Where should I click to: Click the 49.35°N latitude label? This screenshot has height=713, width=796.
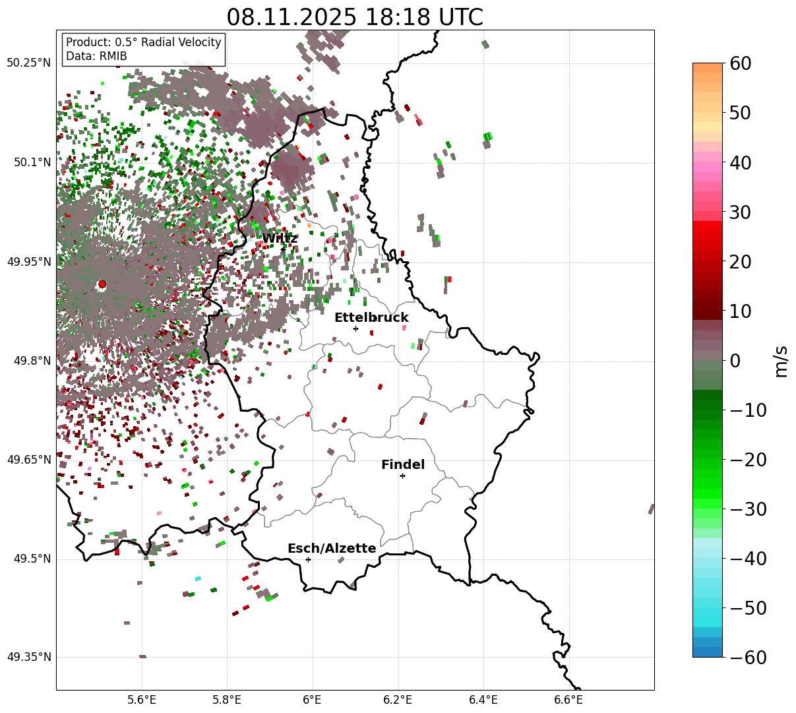(29, 657)
